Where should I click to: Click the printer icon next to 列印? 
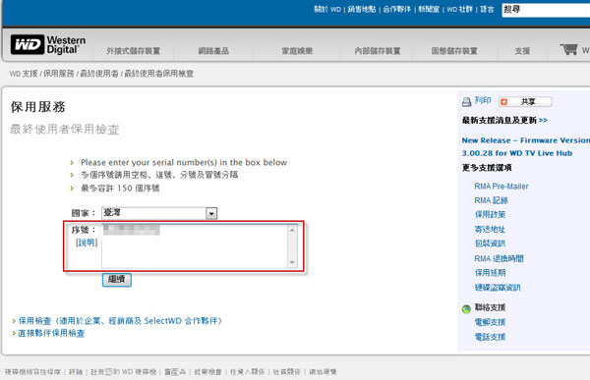466,101
